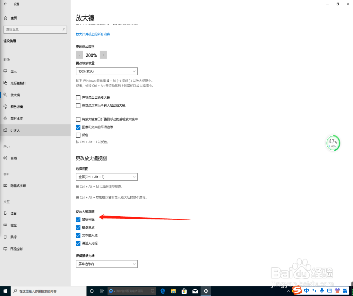353x296 pixels.
Task: Click the search magnifier in 查找设置 box
Action: click(64, 29)
